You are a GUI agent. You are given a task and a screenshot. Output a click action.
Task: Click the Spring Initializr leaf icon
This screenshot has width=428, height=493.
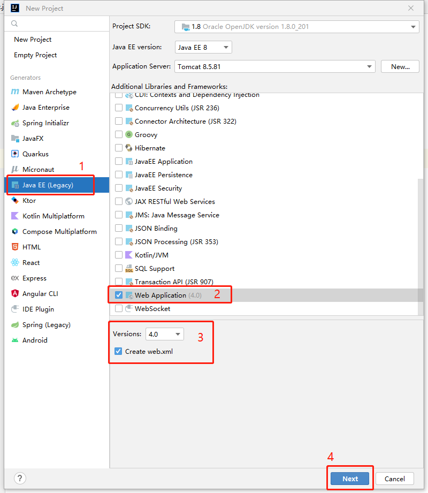15,123
